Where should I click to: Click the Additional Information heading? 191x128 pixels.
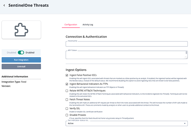[x=15, y=77]
